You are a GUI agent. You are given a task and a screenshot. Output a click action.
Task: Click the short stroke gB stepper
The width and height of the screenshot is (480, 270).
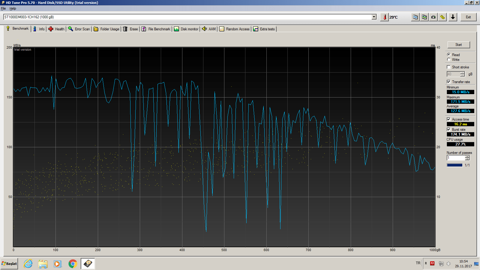pyautogui.click(x=462, y=74)
